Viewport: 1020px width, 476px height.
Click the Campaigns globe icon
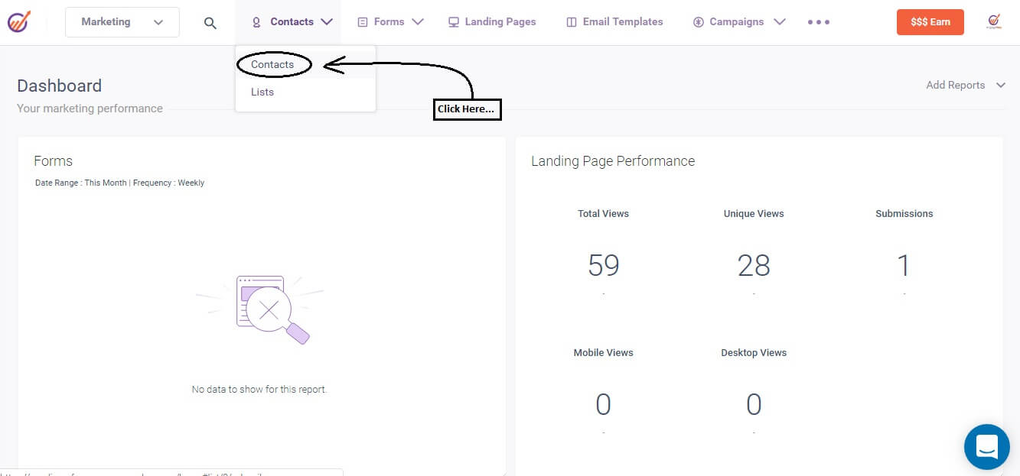pos(698,21)
